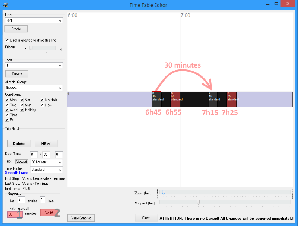Toggle the Sat condition checkbox

[22, 100]
